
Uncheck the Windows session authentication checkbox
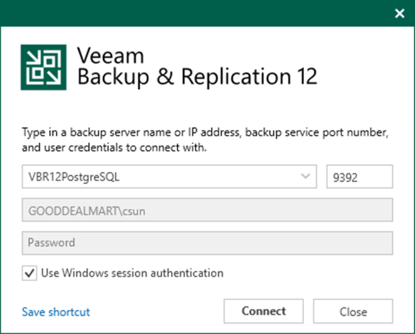coord(29,273)
